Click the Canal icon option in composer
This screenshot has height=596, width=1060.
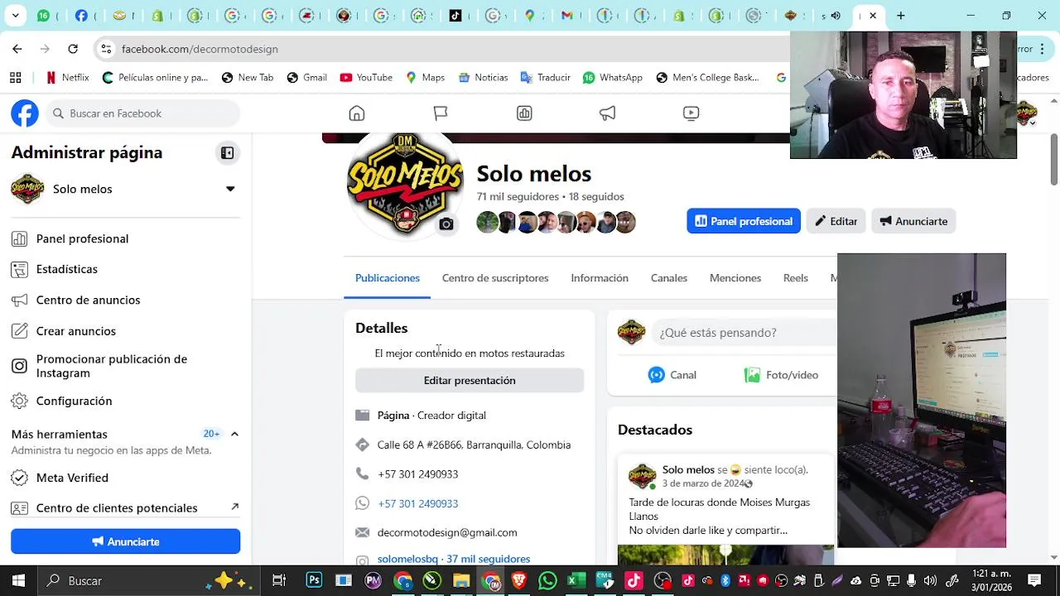pos(672,375)
